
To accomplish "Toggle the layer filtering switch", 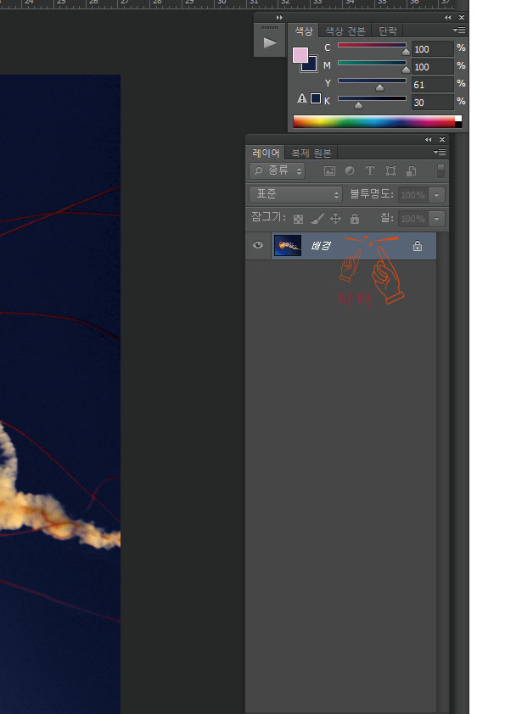I will click(440, 170).
